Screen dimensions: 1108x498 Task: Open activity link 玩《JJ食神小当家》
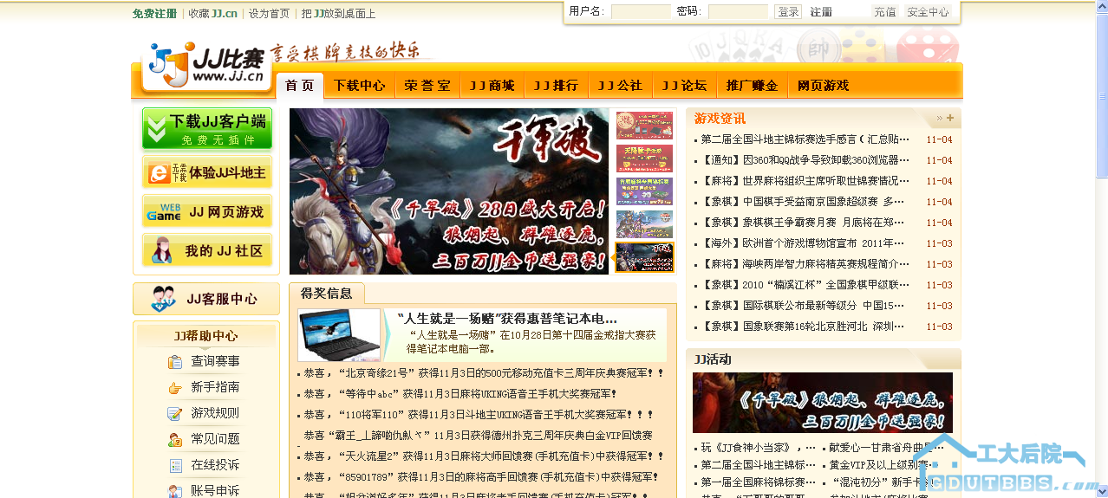point(758,448)
